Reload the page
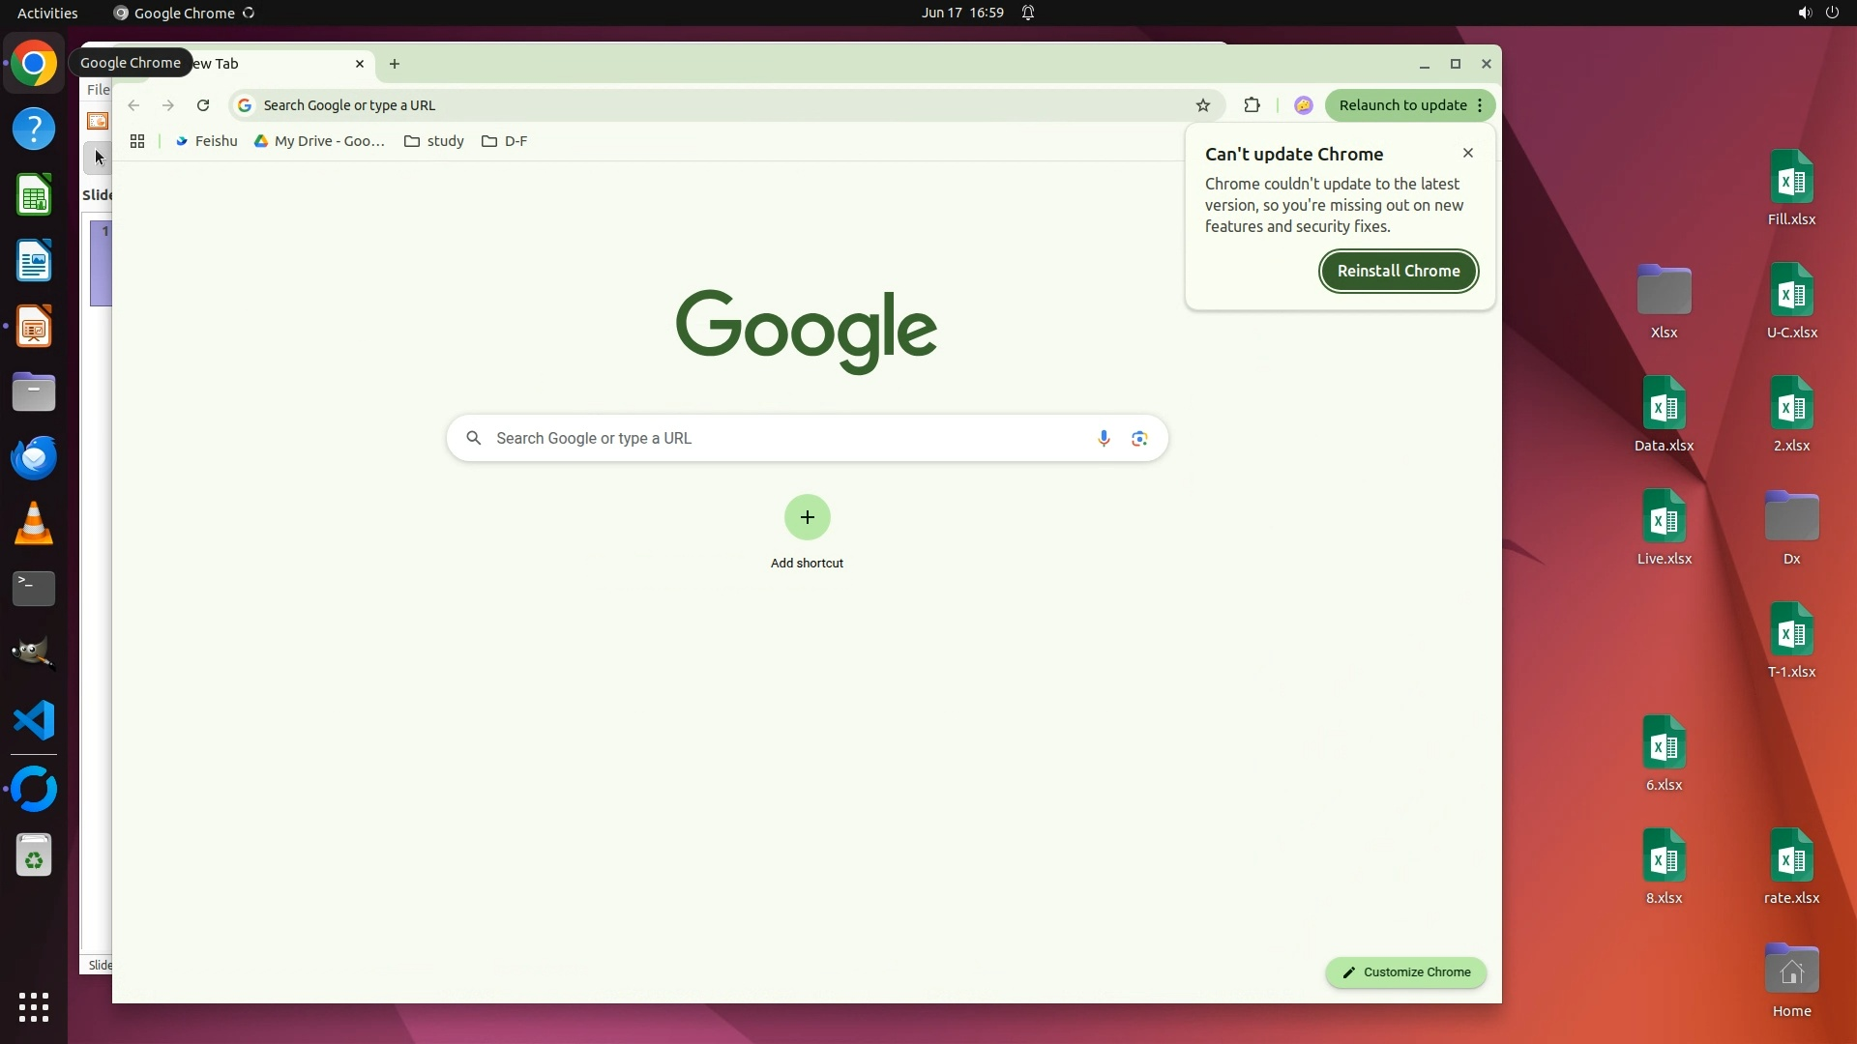The height and width of the screenshot is (1044, 1857). [203, 105]
